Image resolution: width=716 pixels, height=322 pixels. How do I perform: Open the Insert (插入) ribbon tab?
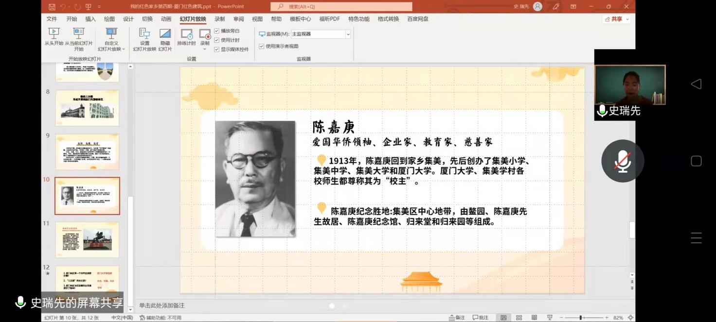pyautogui.click(x=90, y=19)
